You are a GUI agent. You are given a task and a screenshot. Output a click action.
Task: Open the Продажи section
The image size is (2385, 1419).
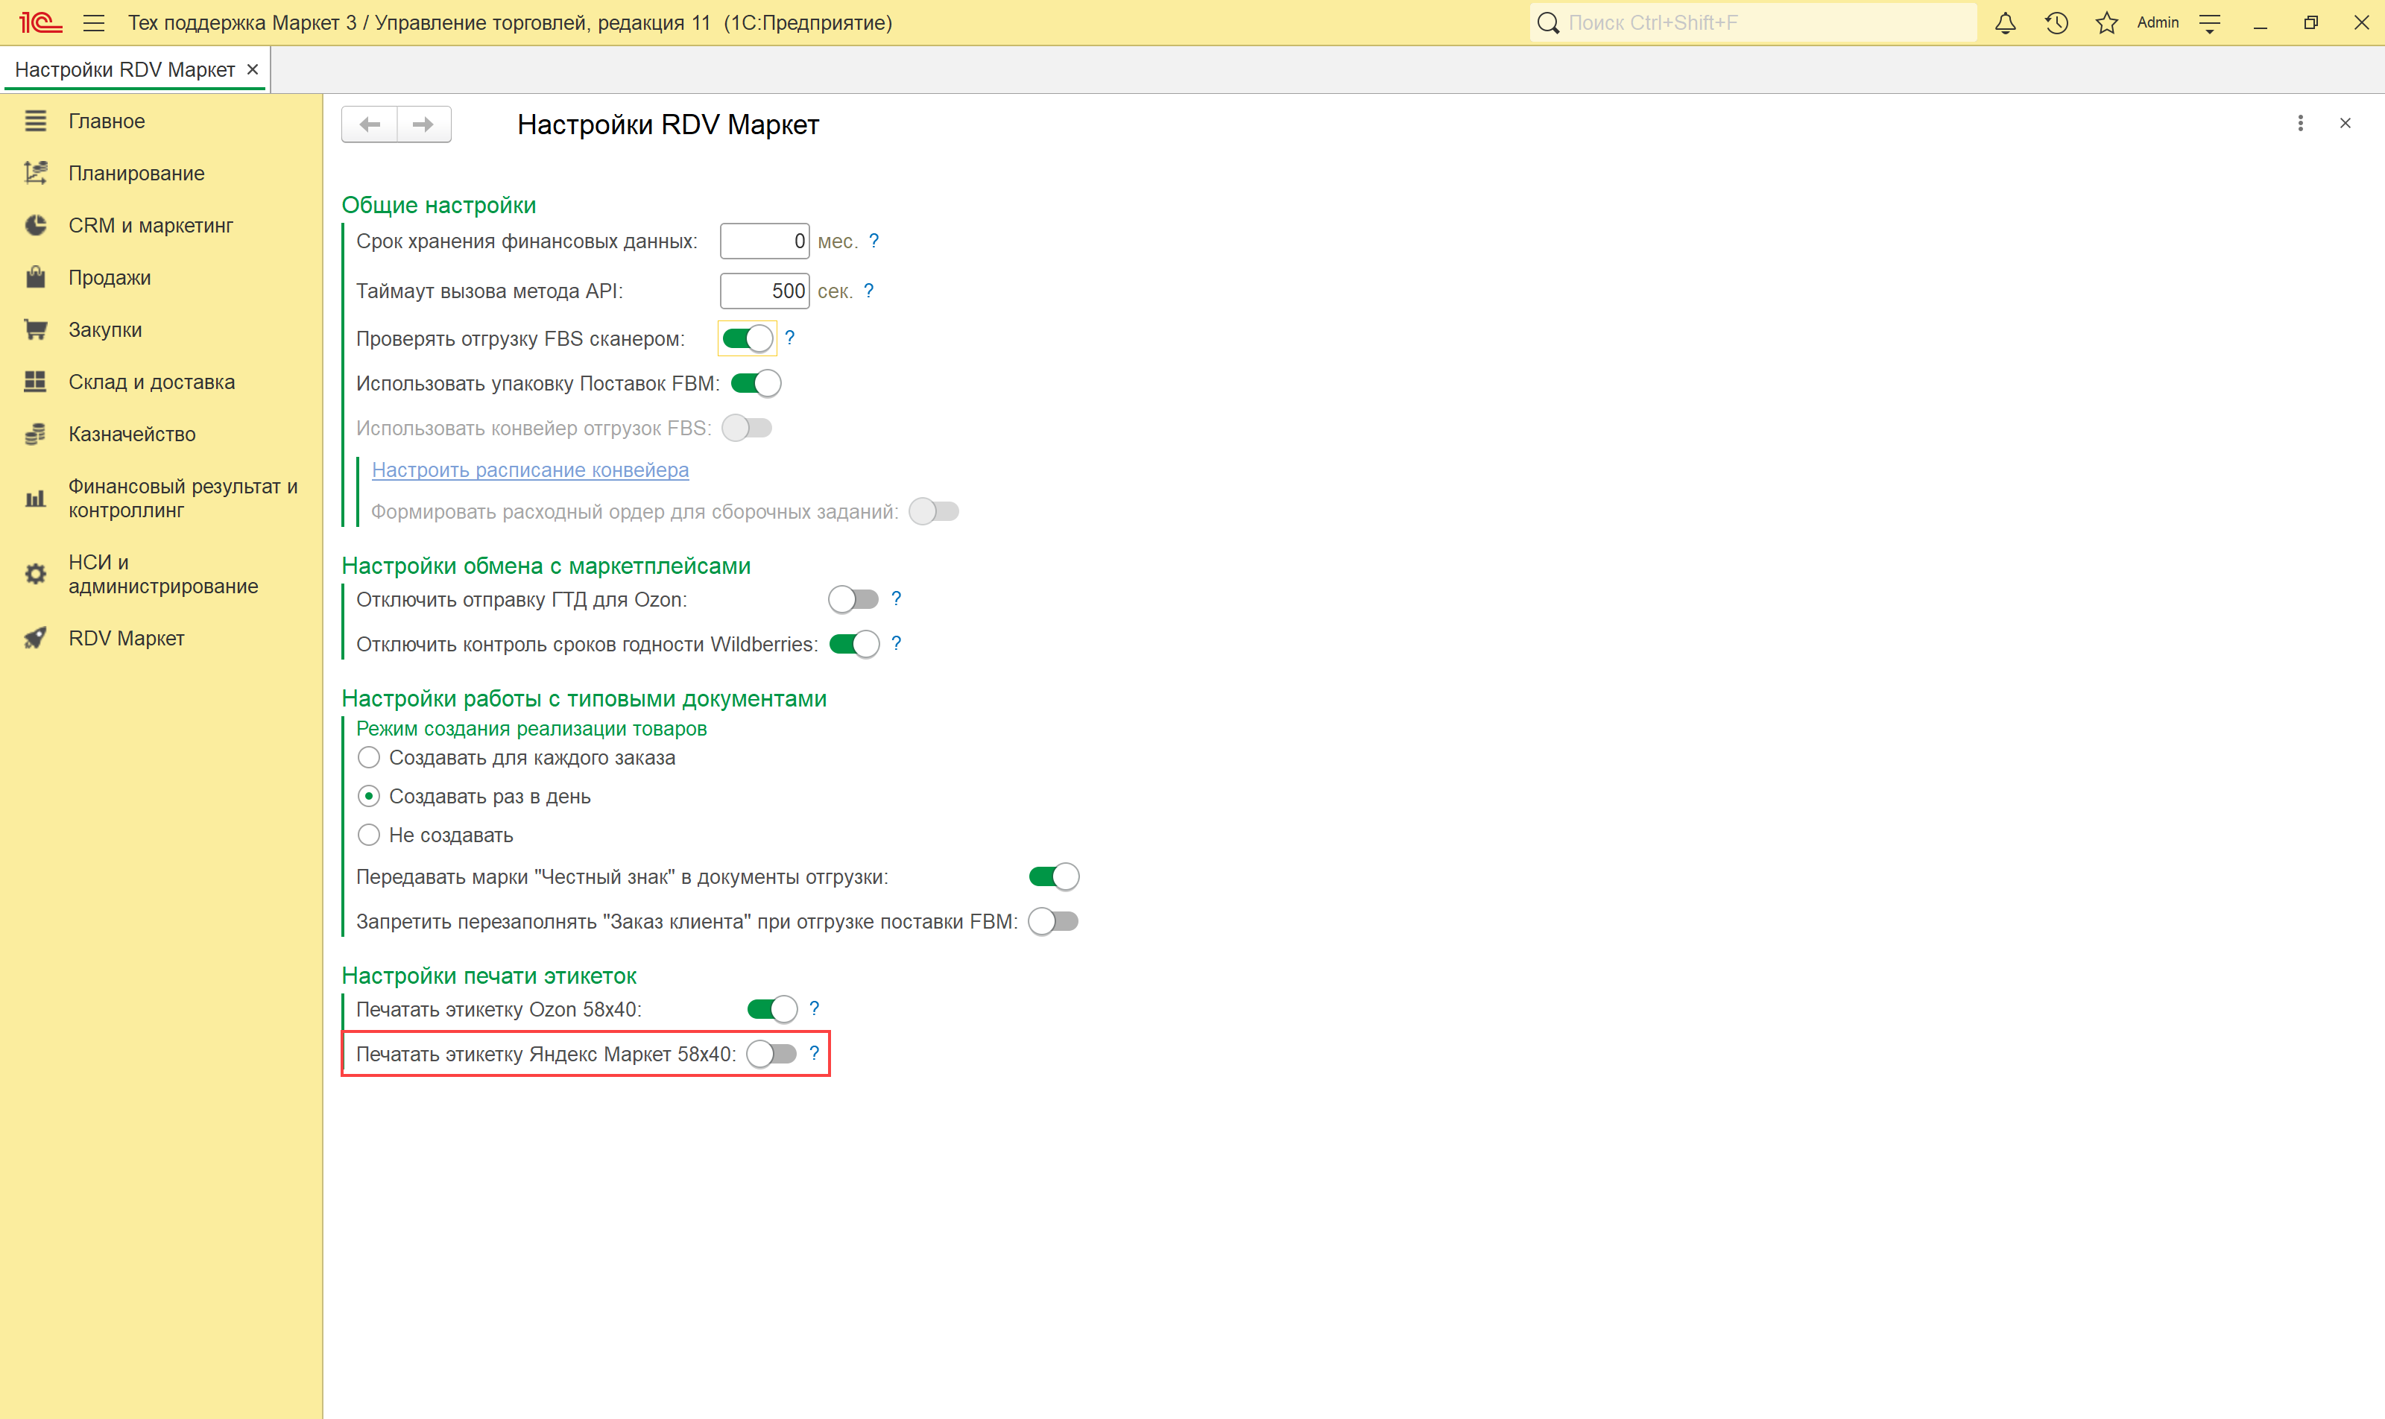109,277
